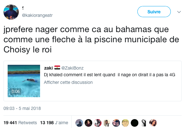Play the quoted 0:06 swimming video
This screenshot has height=128, width=187.
point(24,81)
